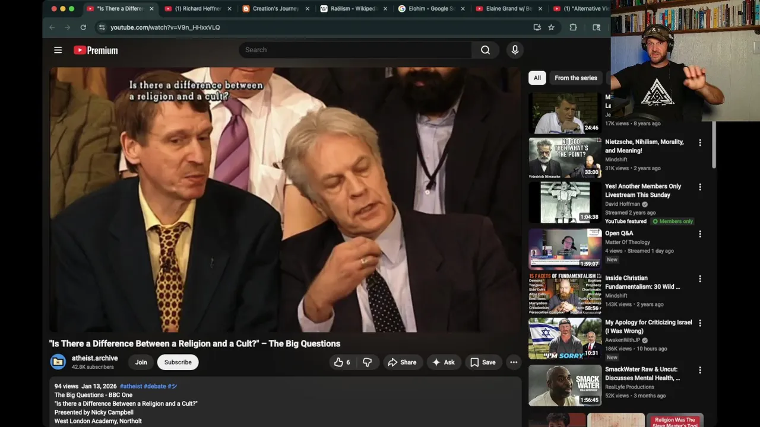Open the 1:04:38 livestream thumbnail
Screen dimensions: 760x427
pyautogui.click(x=565, y=202)
